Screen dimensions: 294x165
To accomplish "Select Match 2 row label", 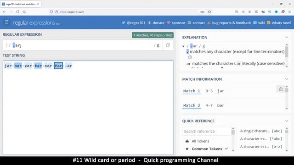I will (x=192, y=105).
